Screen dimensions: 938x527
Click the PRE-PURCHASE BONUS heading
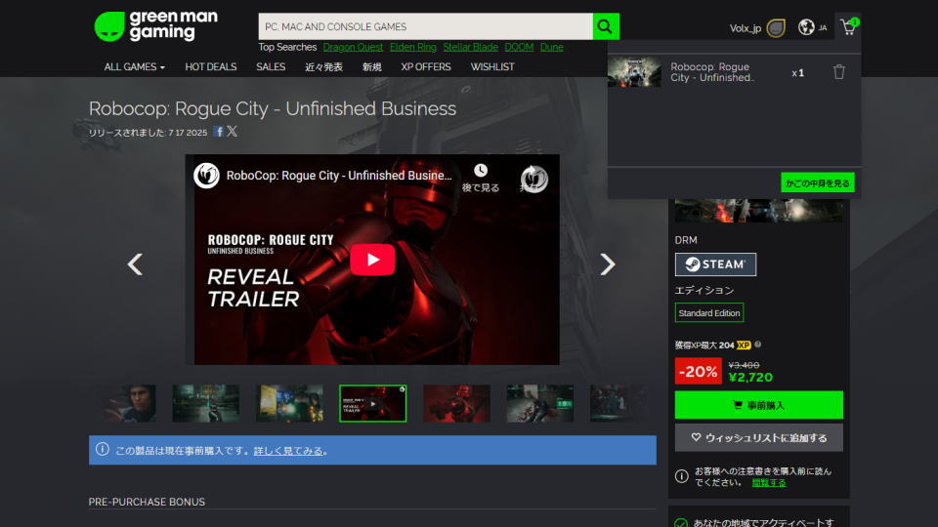pos(147,502)
